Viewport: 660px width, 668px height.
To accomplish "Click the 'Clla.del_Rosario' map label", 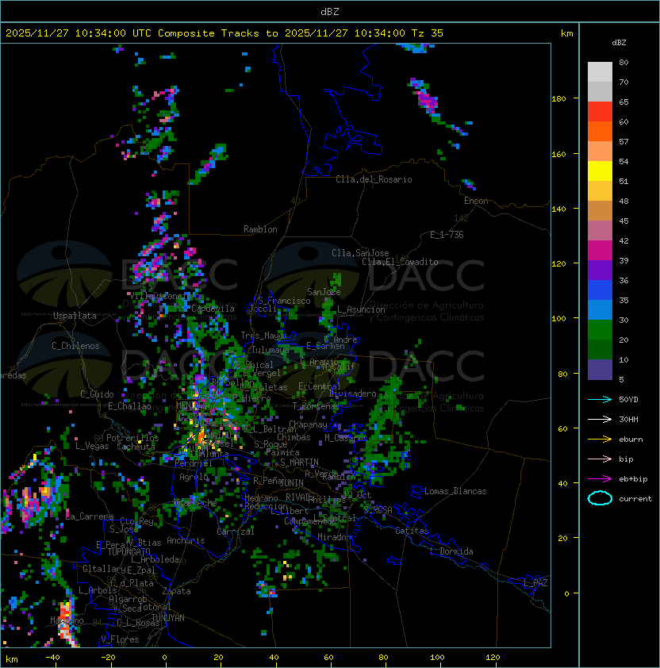I will click(x=374, y=179).
